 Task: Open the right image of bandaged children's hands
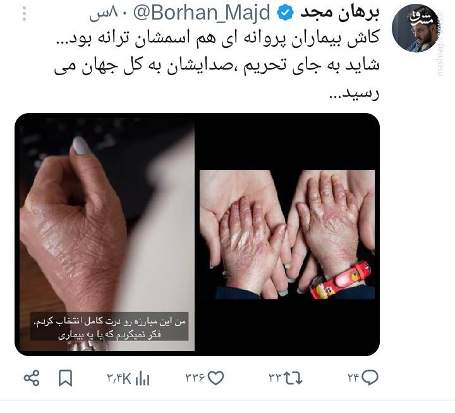(x=288, y=234)
